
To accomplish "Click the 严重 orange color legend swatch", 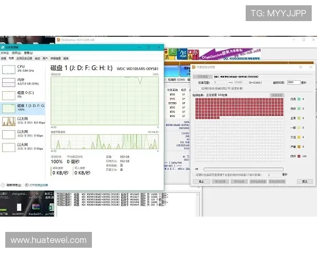I will click(x=298, y=147).
